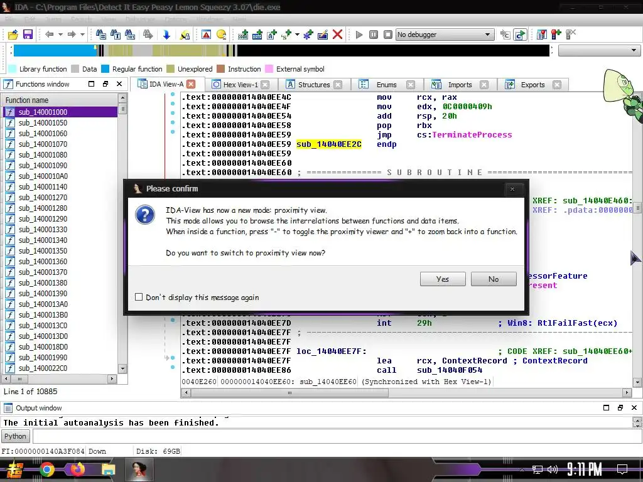Open File Explorer from the taskbar
The width and height of the screenshot is (643, 482).
click(x=108, y=469)
